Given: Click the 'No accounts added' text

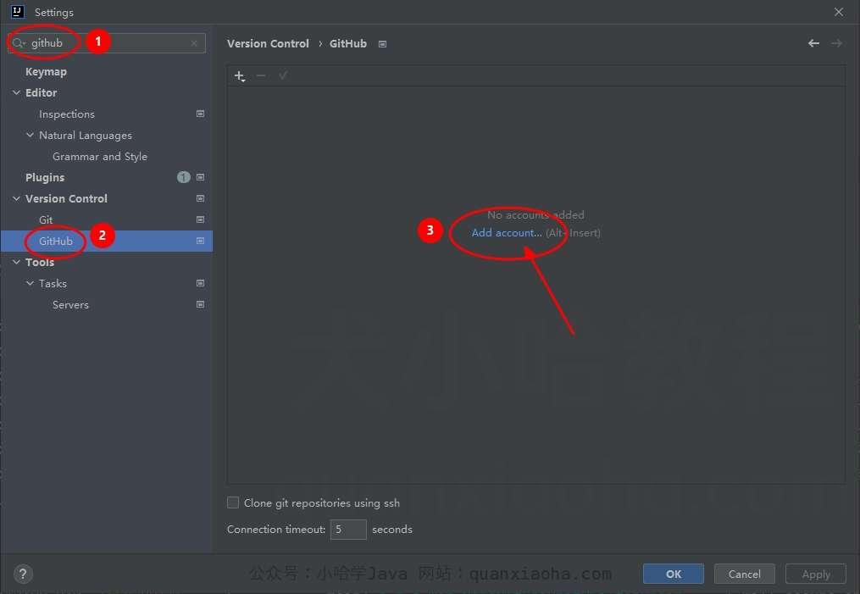Looking at the screenshot, I should 535,215.
